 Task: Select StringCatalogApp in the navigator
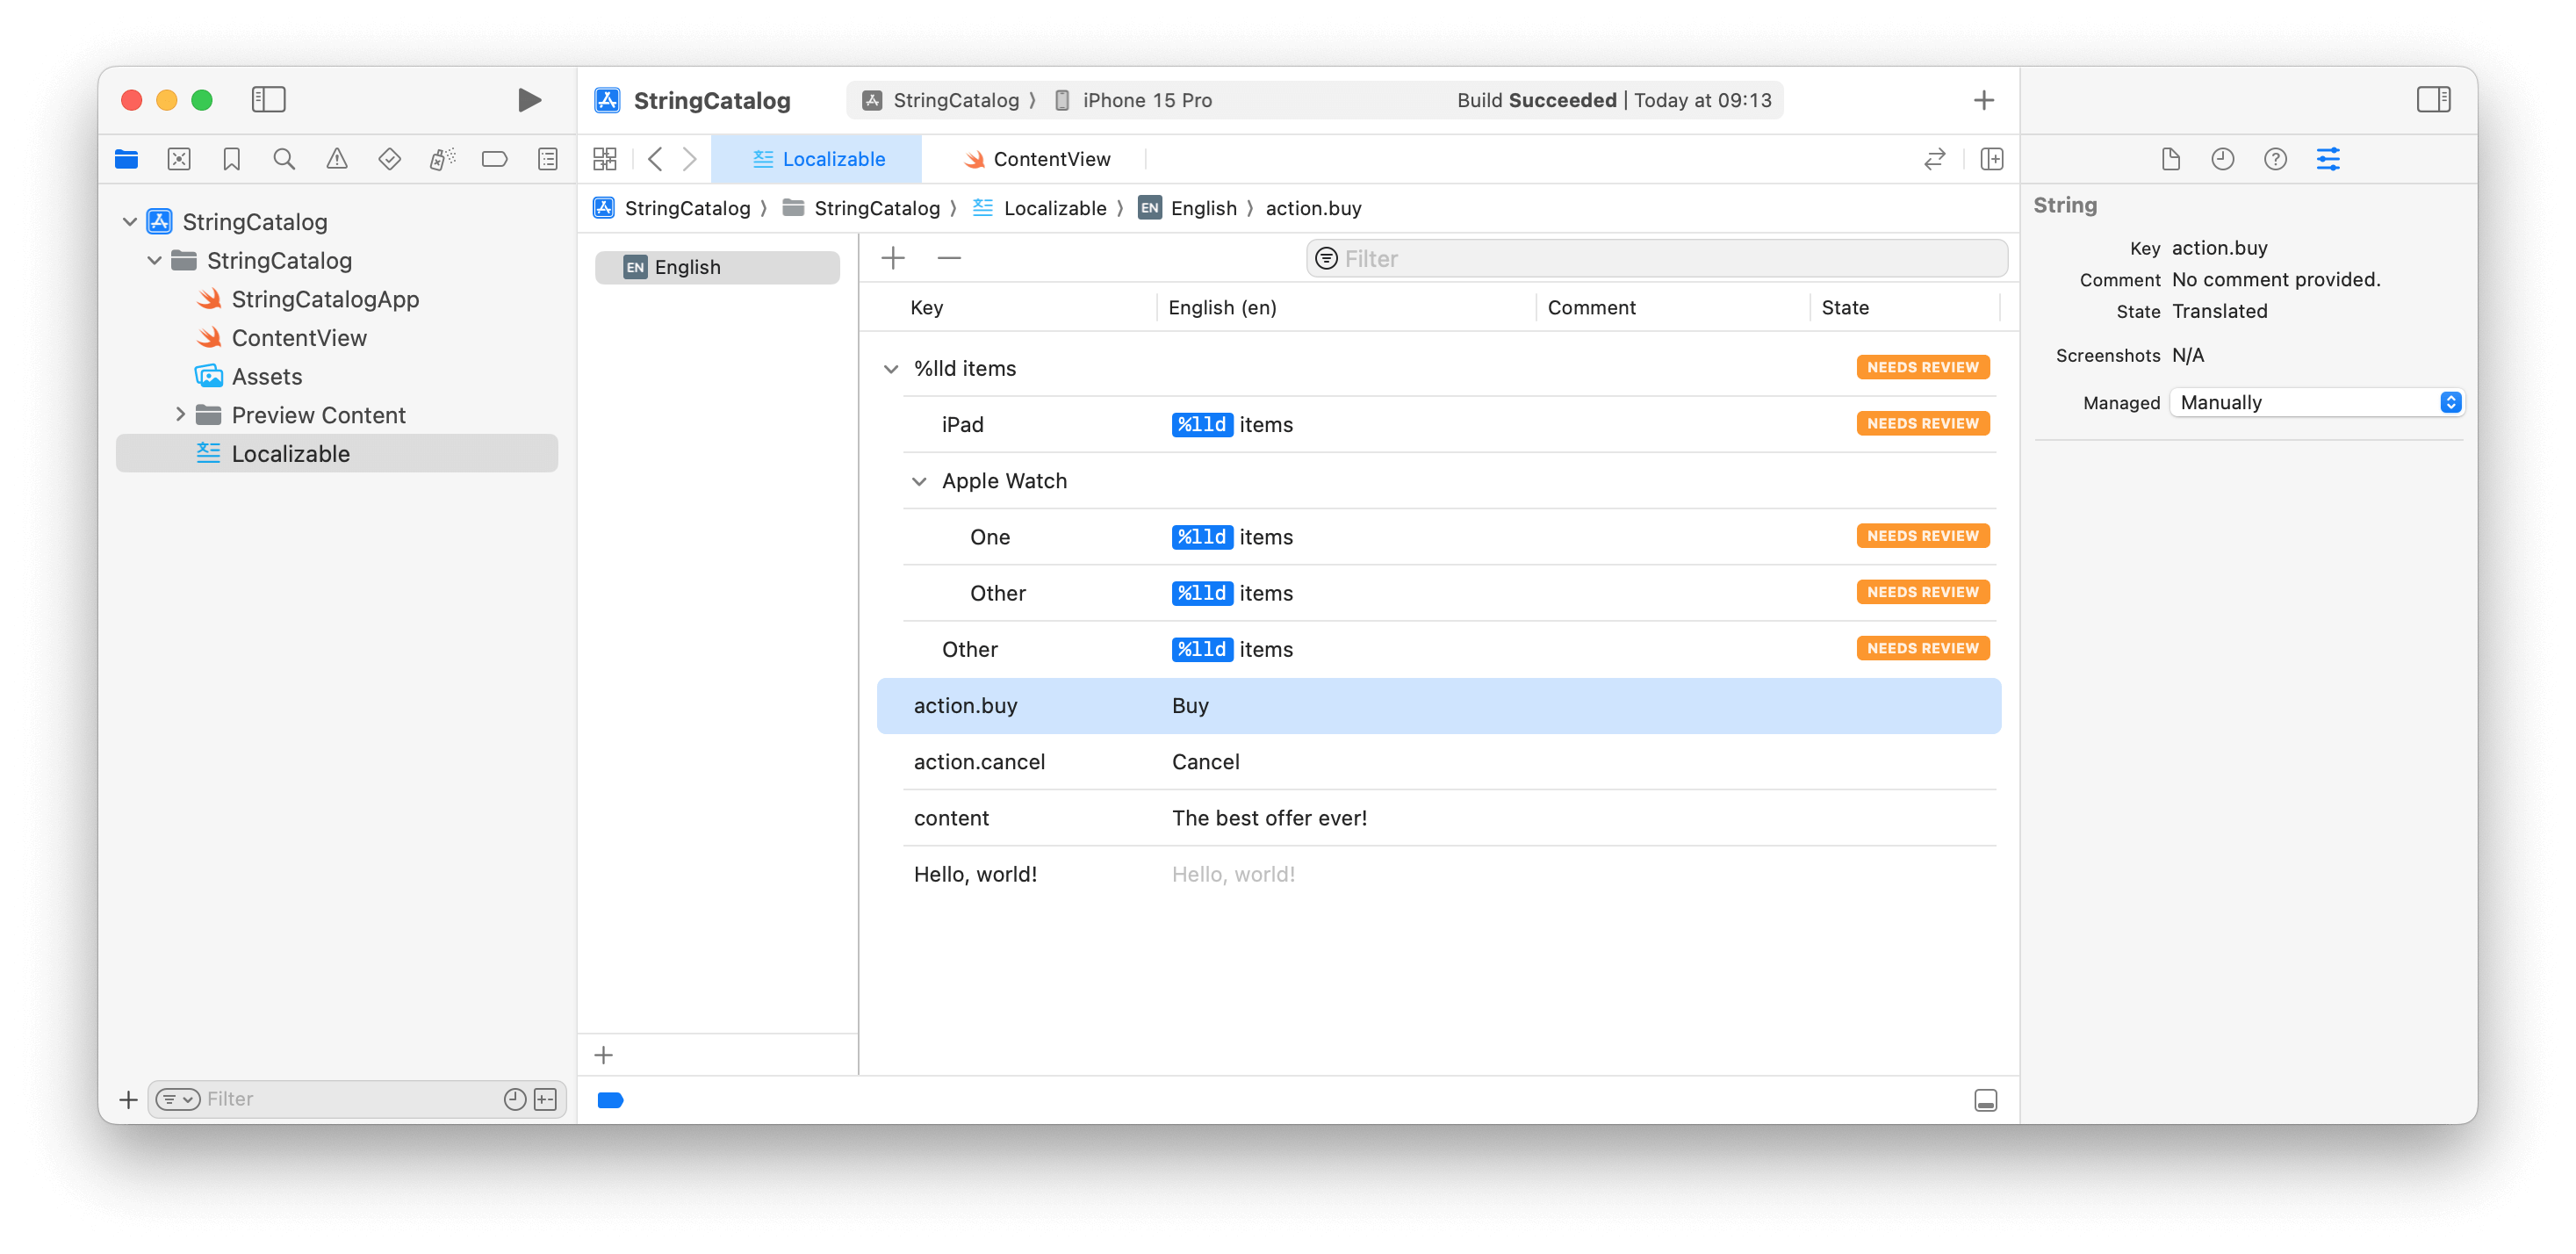(x=325, y=299)
